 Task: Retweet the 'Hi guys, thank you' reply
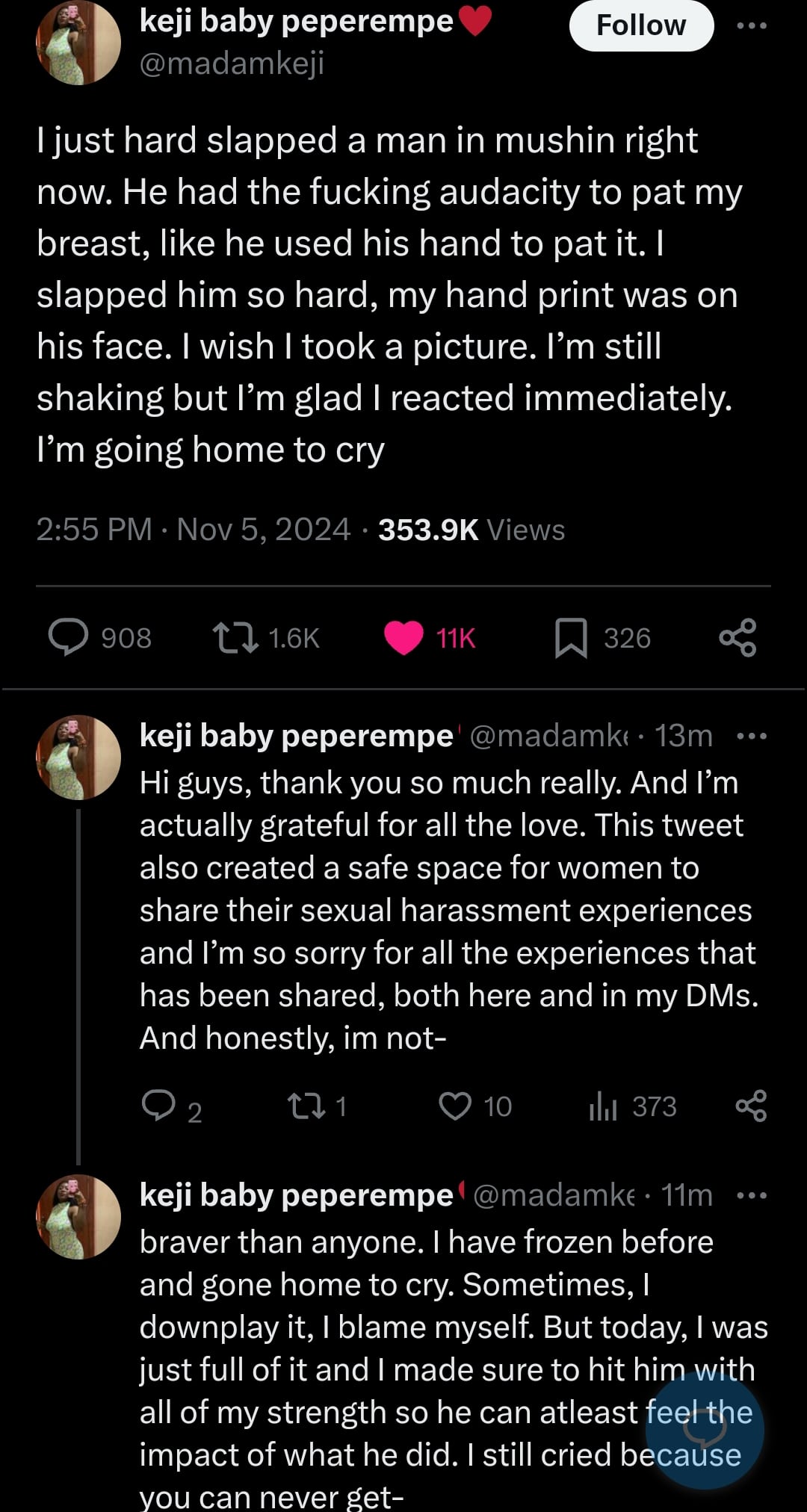point(306,1106)
